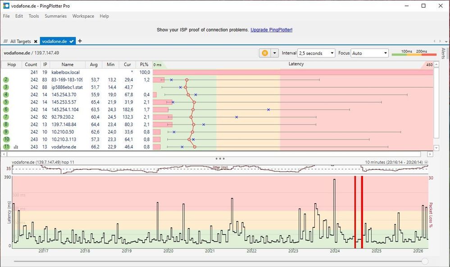
Task: Open the Alerts side panel
Action: pos(443,53)
